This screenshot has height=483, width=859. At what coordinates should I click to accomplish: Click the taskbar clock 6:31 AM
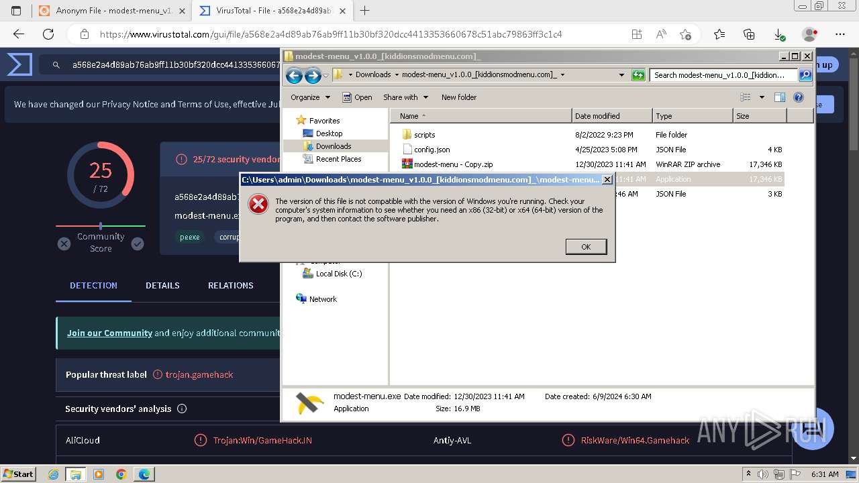(x=825, y=474)
